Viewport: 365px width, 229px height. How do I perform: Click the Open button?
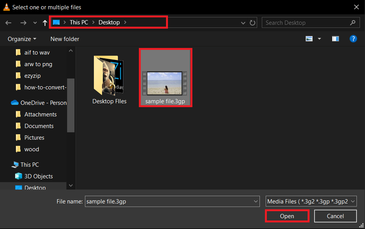coord(287,216)
